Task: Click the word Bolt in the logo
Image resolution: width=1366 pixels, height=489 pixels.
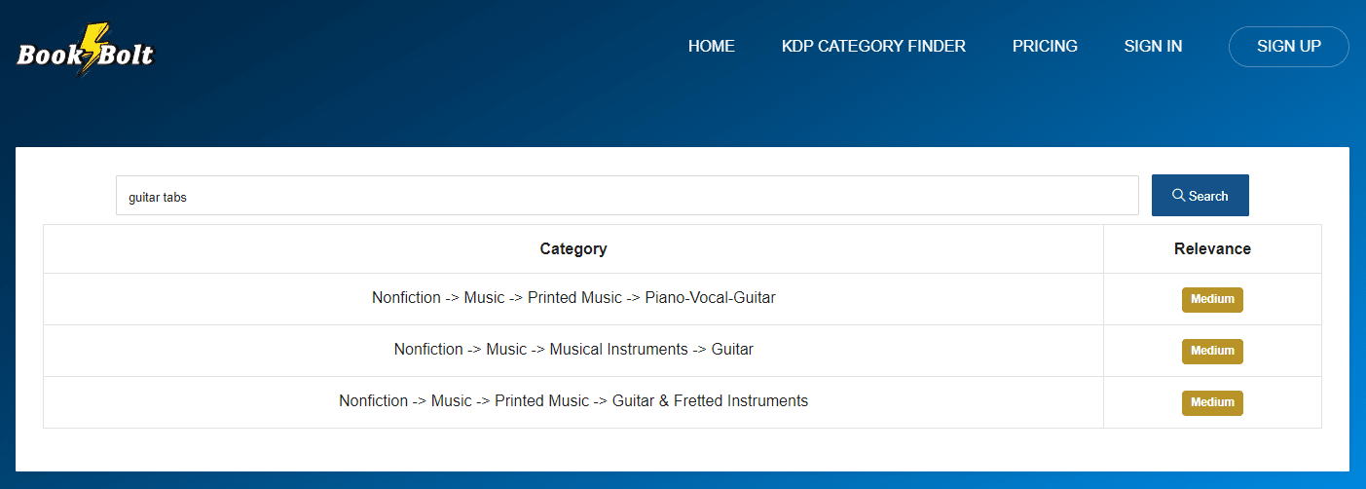Action: [128, 55]
